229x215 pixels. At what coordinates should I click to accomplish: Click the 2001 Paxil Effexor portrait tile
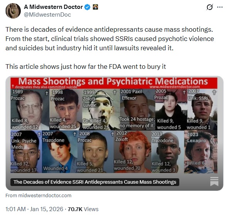pyautogui.click(x=138, y=109)
